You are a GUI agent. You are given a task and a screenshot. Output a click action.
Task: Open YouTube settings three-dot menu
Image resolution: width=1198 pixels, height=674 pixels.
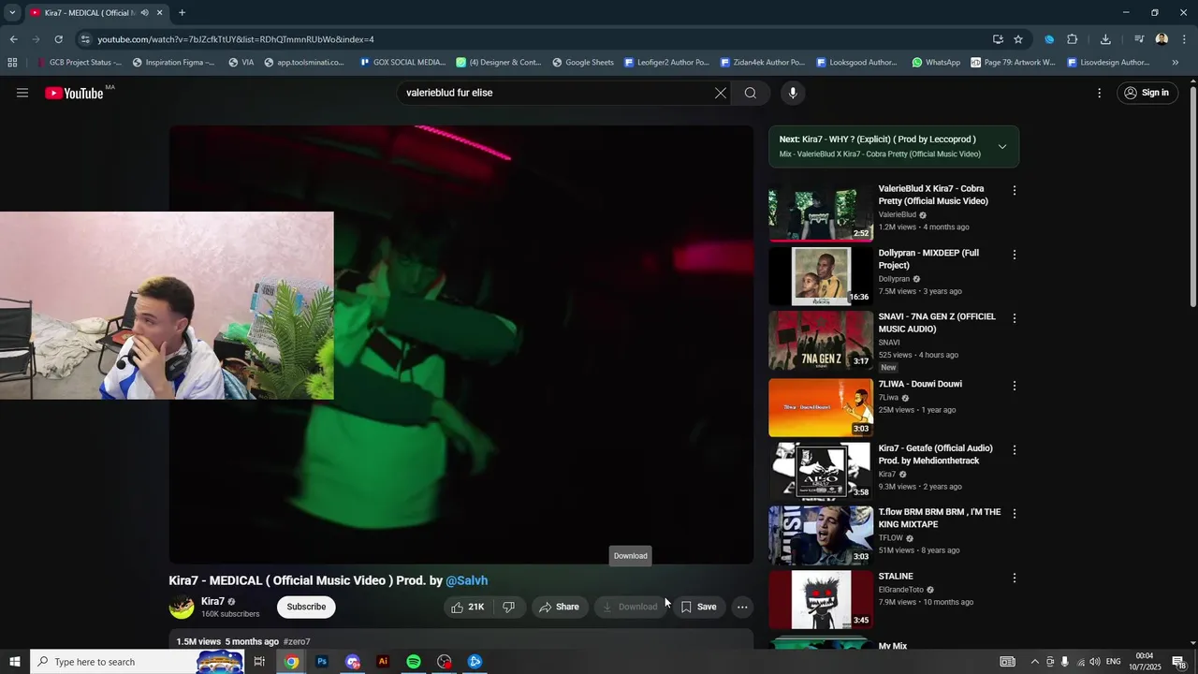pos(1100,93)
